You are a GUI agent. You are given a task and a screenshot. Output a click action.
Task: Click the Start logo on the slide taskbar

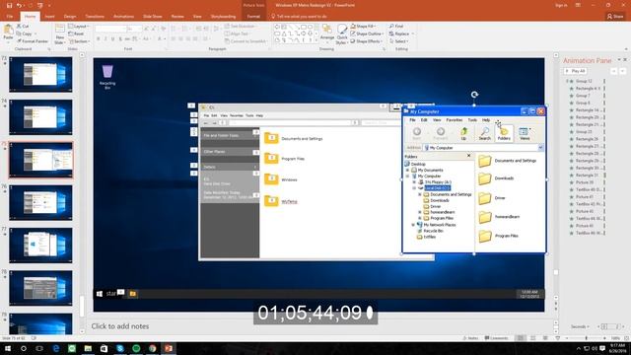click(x=100, y=294)
